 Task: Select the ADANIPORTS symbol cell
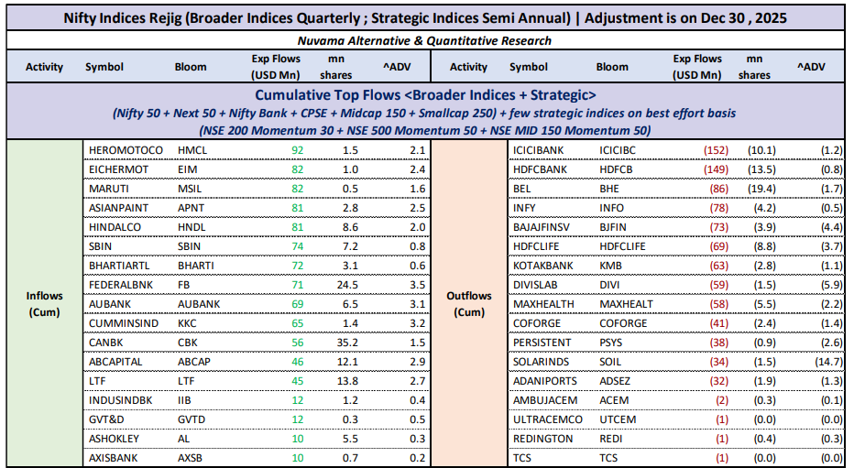(544, 380)
